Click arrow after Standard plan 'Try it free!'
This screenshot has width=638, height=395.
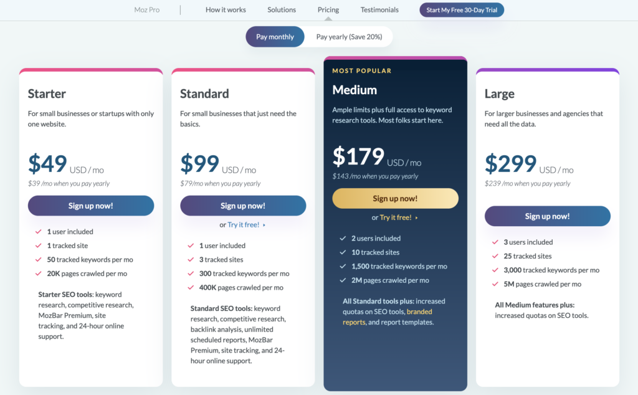coord(264,225)
